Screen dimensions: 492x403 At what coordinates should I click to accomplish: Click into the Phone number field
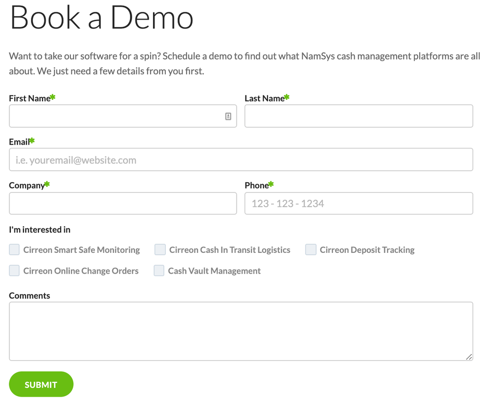pos(359,203)
